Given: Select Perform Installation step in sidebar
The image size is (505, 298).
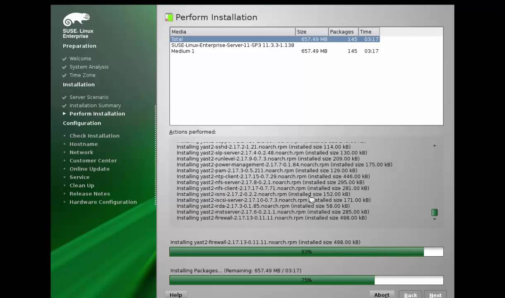Looking at the screenshot, I should pos(97,114).
